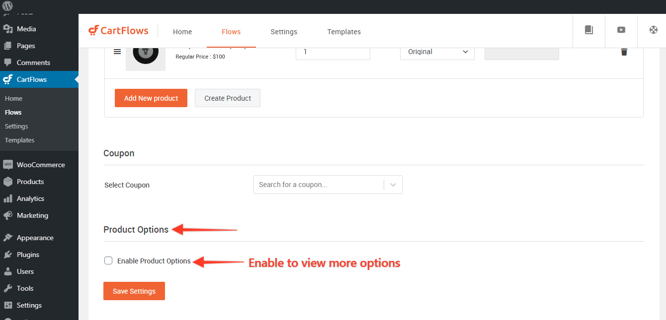Open the Media menu icon
This screenshot has height=320, width=666.
8,29
